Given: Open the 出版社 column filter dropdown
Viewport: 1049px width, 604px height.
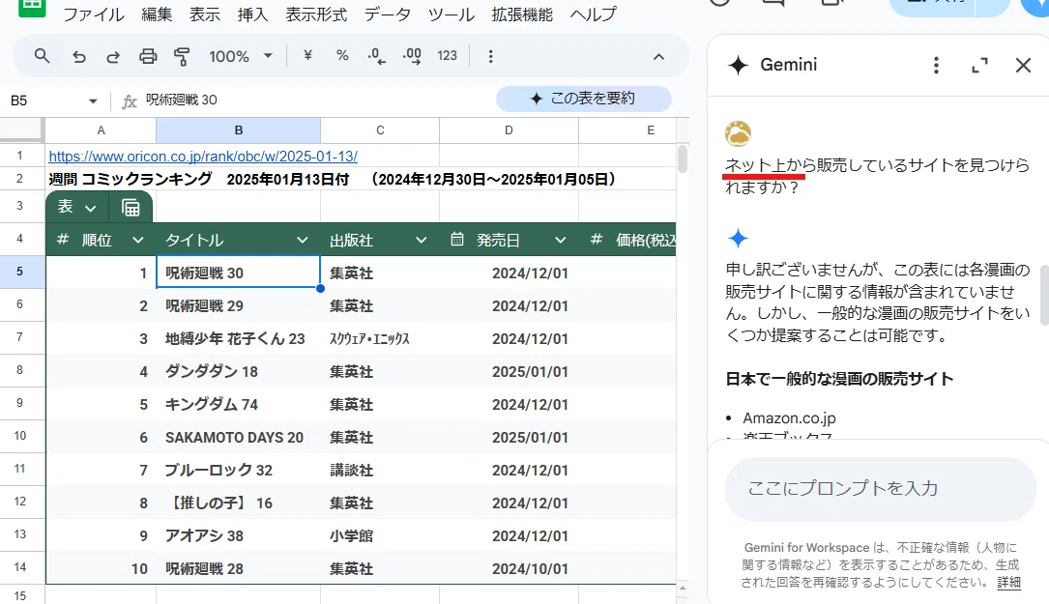Looking at the screenshot, I should point(421,240).
